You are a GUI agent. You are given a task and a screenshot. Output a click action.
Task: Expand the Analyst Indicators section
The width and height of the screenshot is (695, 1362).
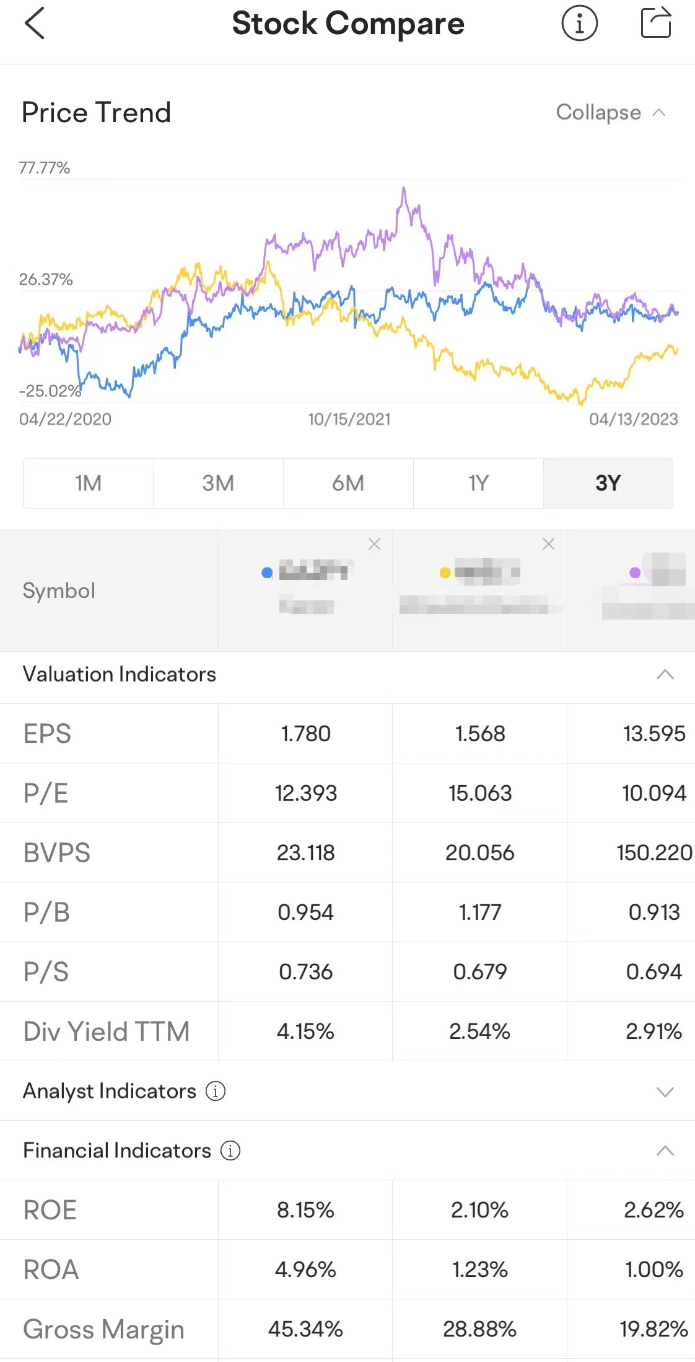[665, 1091]
